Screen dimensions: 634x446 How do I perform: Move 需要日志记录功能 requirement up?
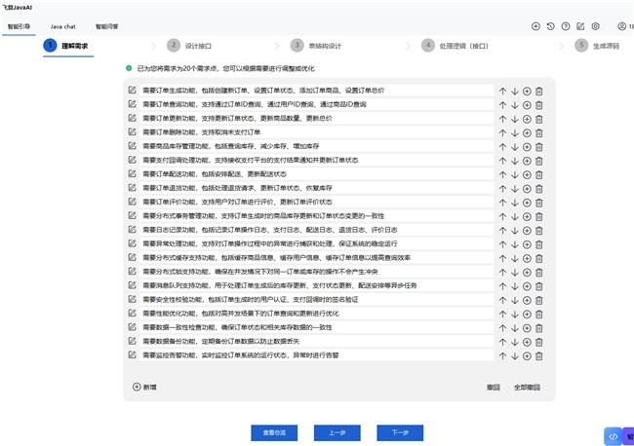click(x=502, y=231)
